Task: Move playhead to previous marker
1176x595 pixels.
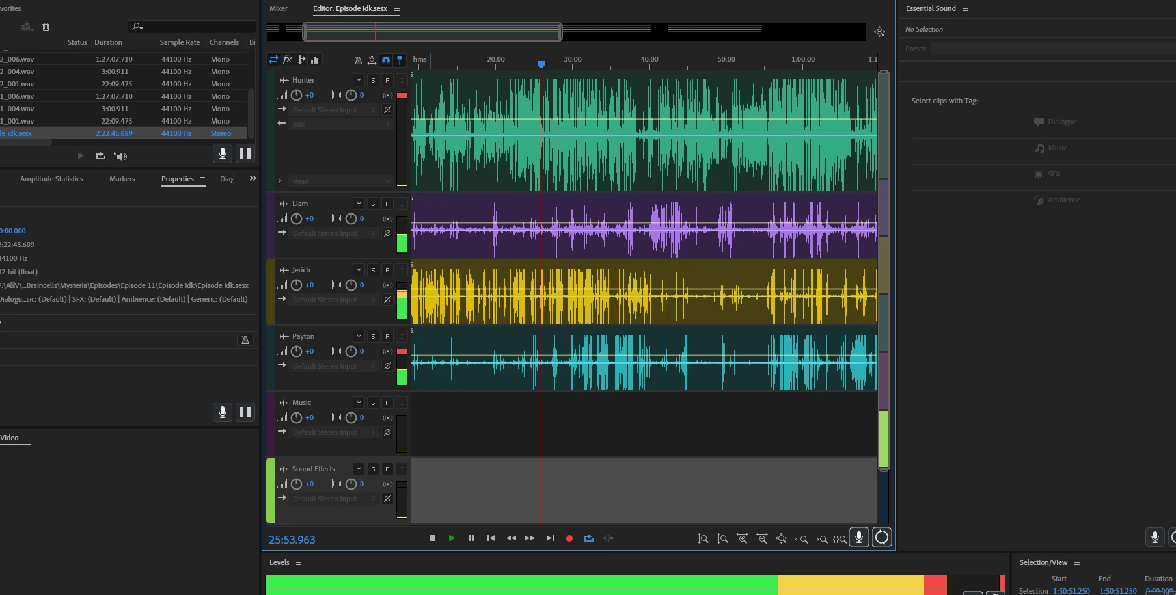Action: coord(491,538)
